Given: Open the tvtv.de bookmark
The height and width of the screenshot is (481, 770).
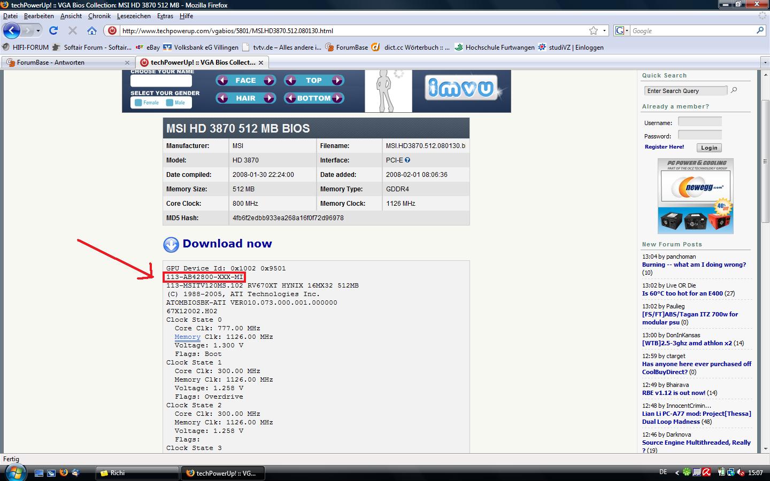Looking at the screenshot, I should [x=282, y=47].
